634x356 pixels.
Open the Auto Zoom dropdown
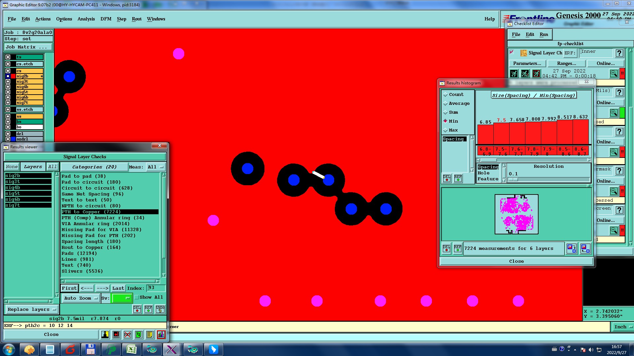81,298
